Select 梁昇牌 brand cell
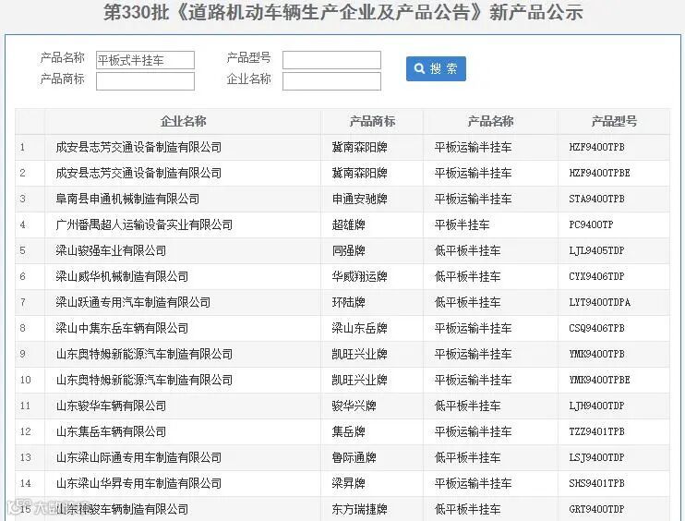This screenshot has width=685, height=521. (372, 483)
